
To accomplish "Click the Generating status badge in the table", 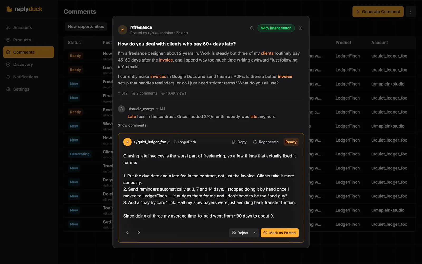I will 80,154.
